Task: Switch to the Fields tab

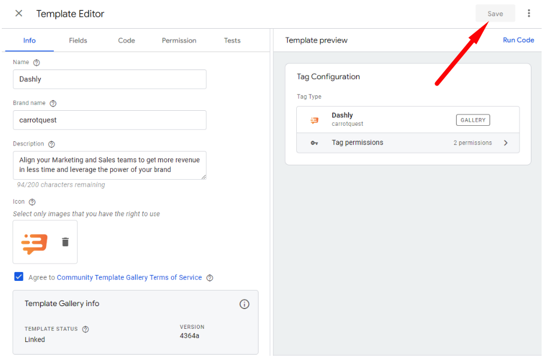Action: 78,41
